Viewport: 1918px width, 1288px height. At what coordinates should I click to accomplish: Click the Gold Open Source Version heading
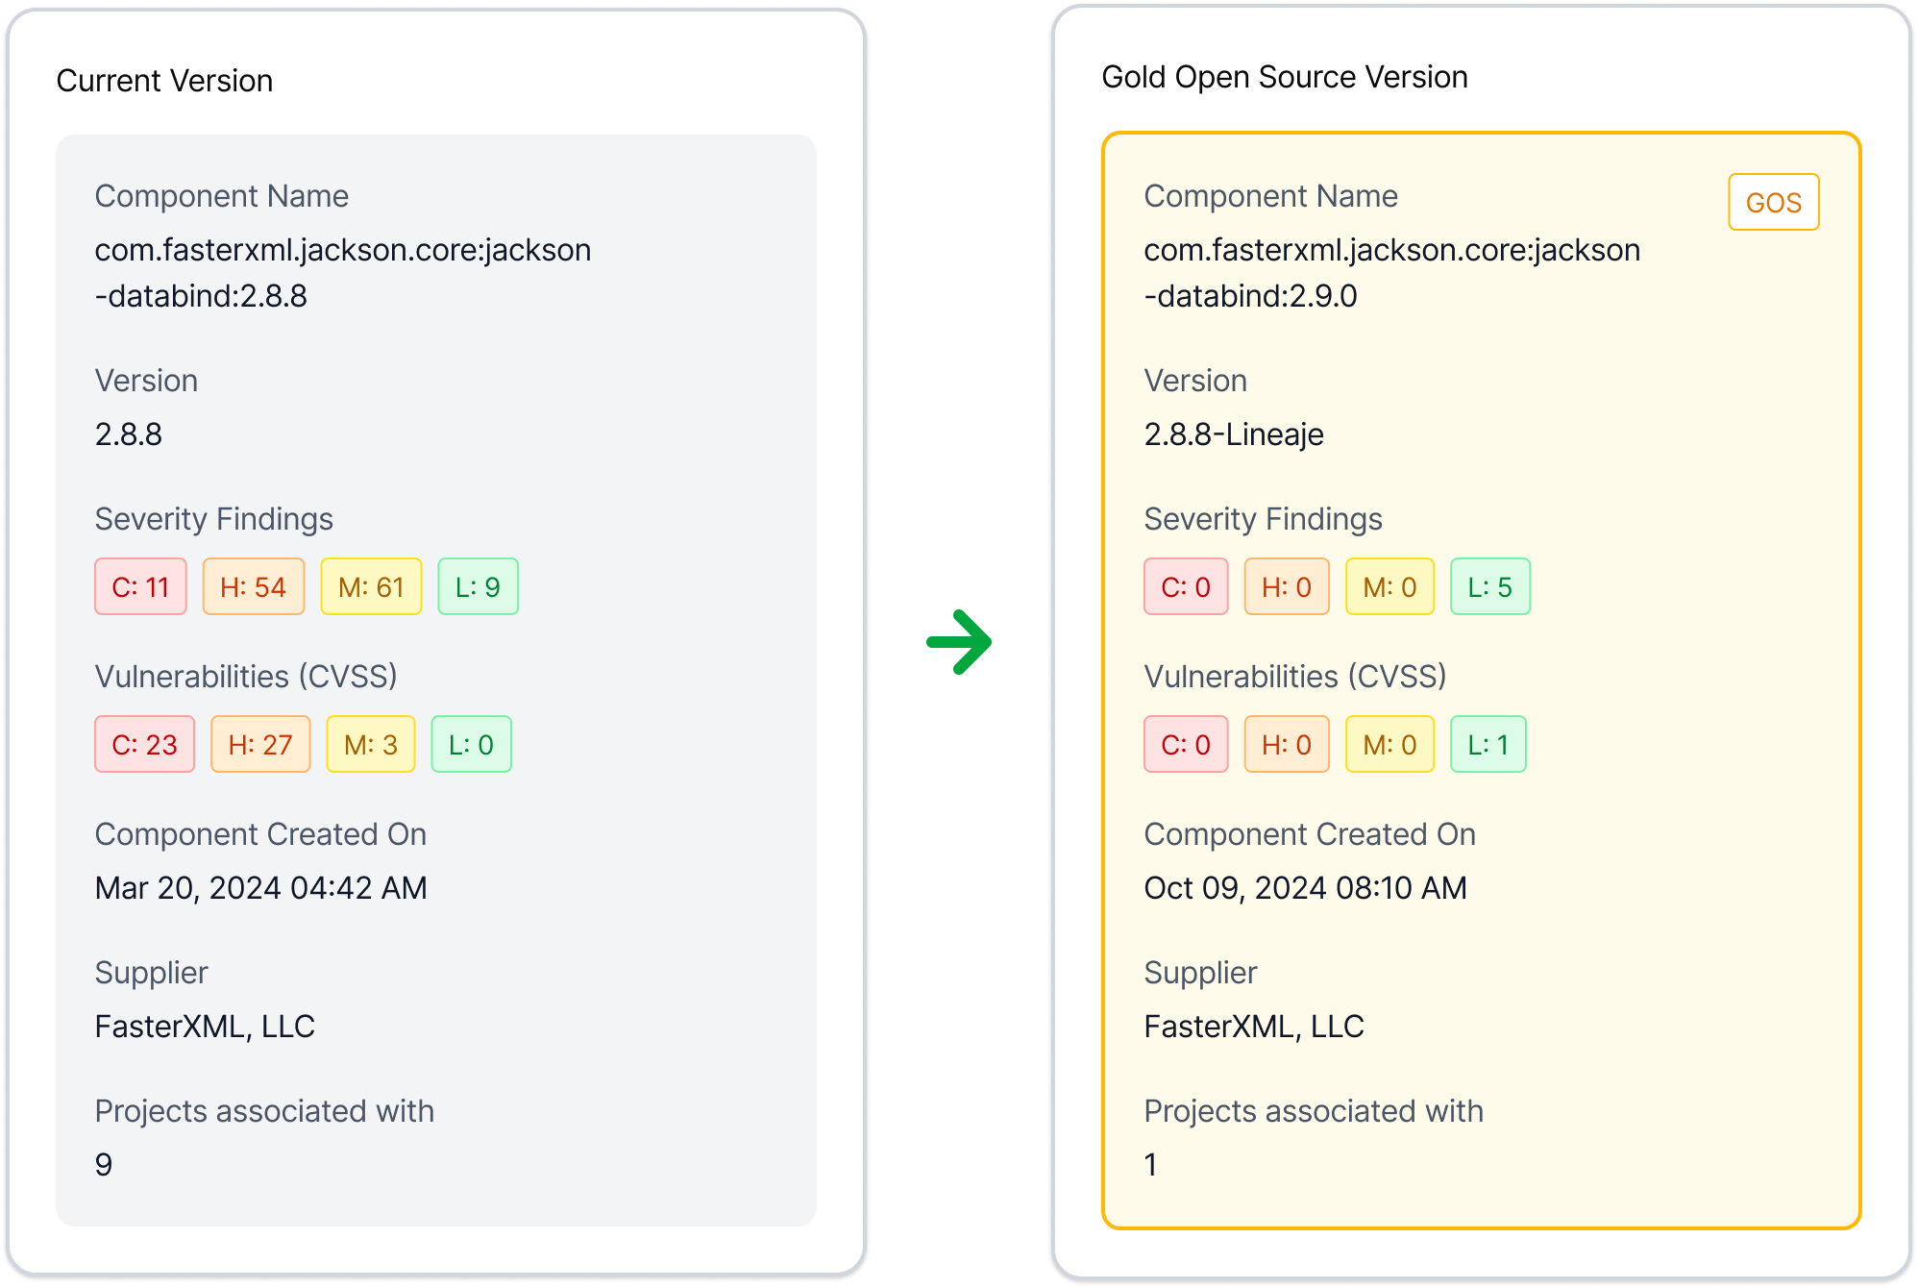(x=1284, y=77)
